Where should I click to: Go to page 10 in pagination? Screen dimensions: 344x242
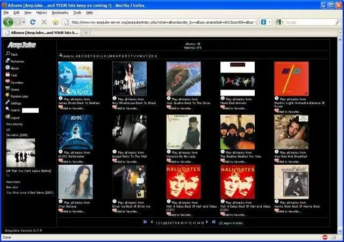point(182,223)
